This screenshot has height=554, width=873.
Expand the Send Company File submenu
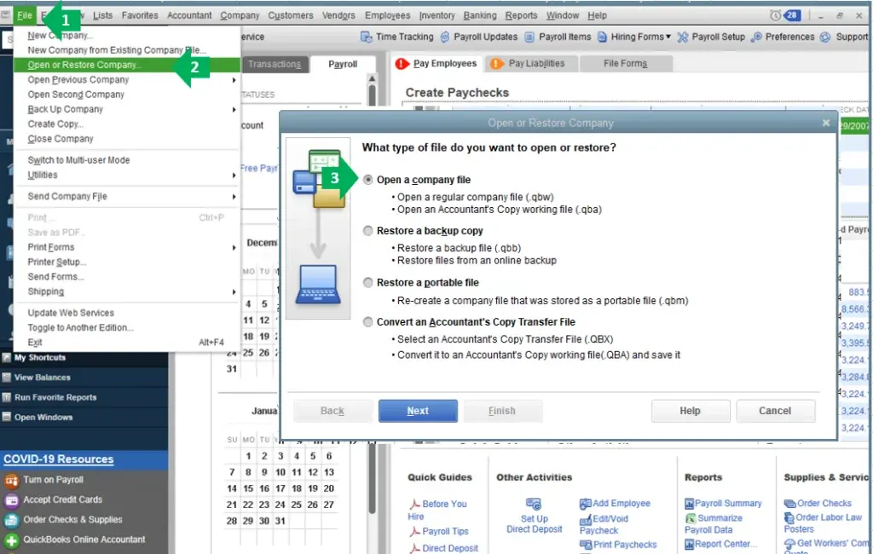click(234, 197)
